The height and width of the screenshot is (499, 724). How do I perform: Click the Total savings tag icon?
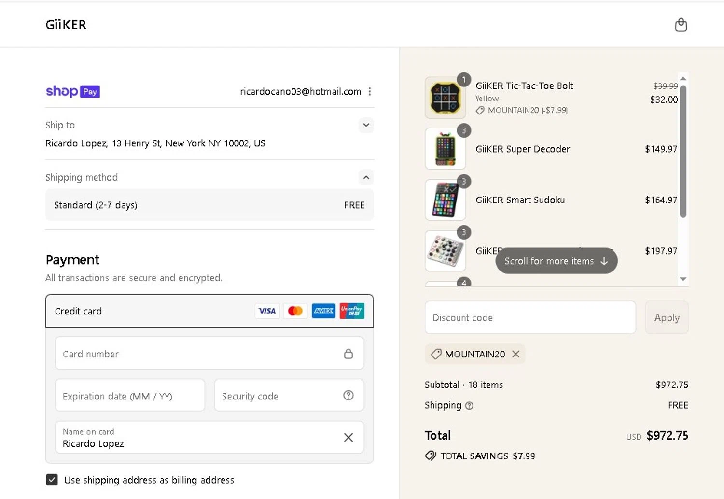(x=431, y=456)
